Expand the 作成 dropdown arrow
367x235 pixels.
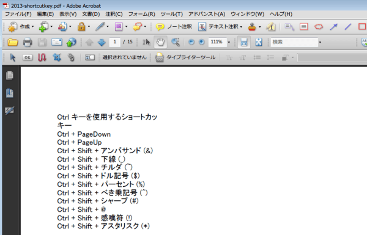[33, 27]
